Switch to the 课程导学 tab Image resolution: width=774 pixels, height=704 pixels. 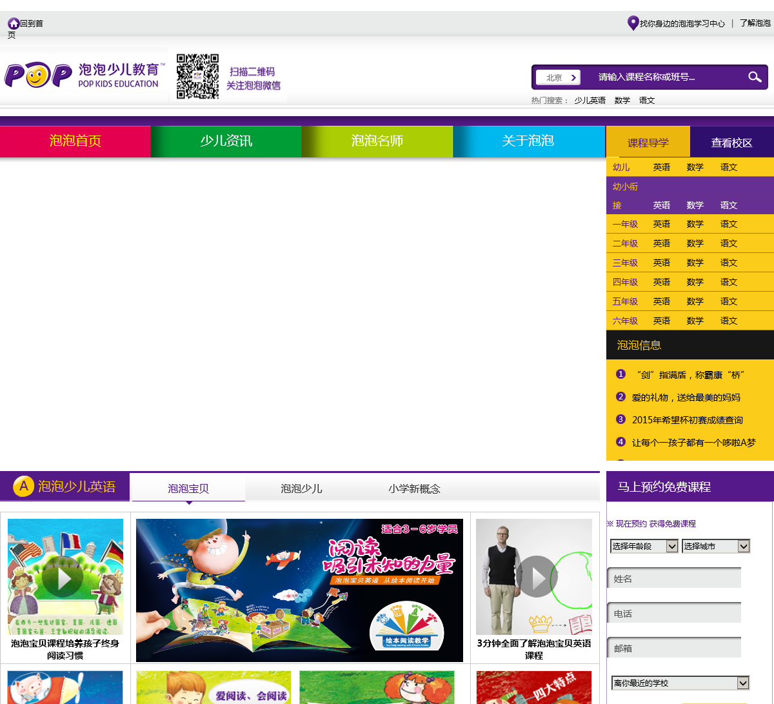point(648,143)
